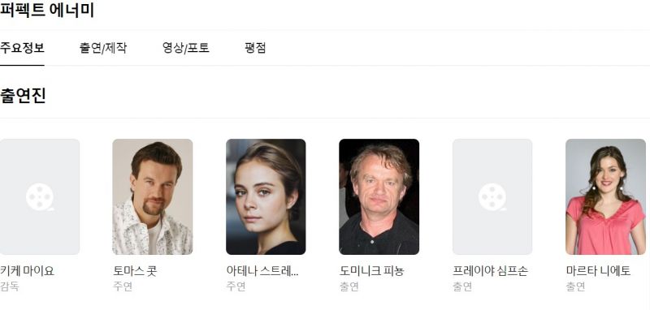Click 감독 role label under 키케 마이요

[10, 286]
